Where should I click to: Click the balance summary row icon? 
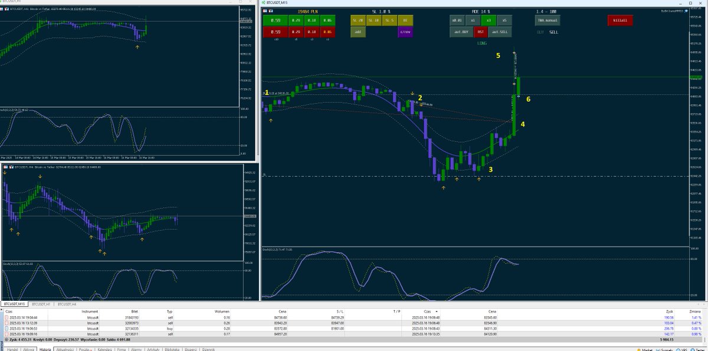tap(5, 340)
